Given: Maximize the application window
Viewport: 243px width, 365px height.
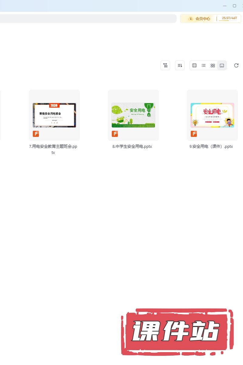Looking at the screenshot, I should click(x=234, y=6).
